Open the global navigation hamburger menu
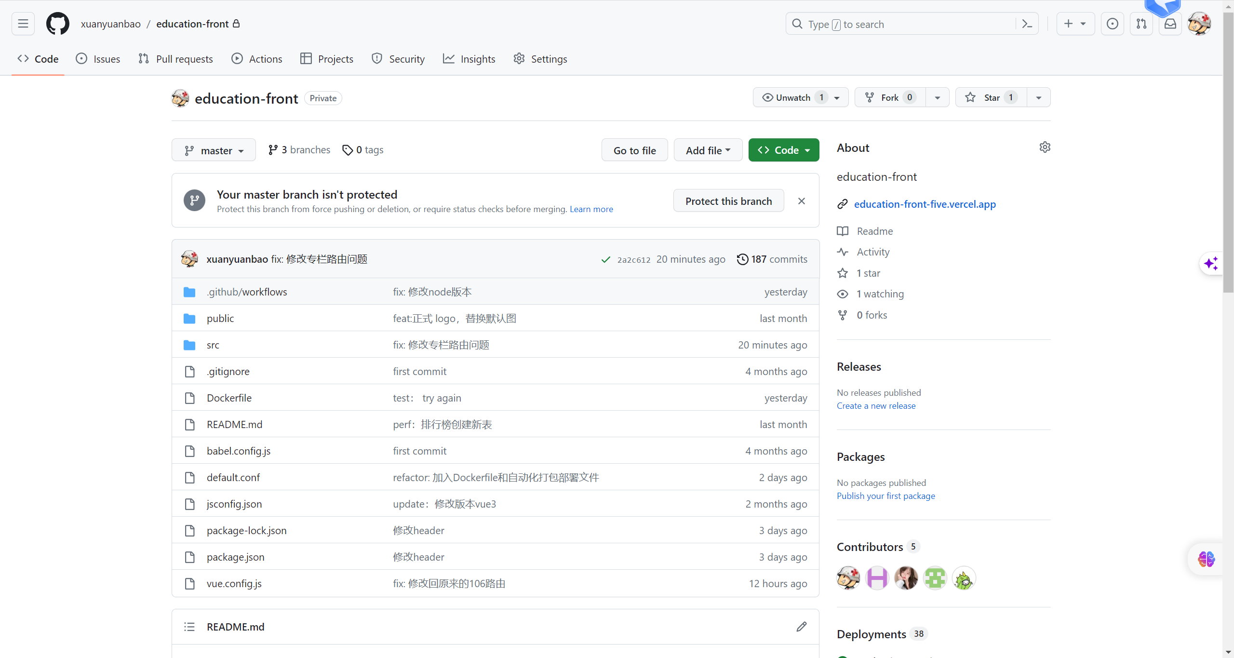Screen dimensions: 1234x658 coord(23,23)
